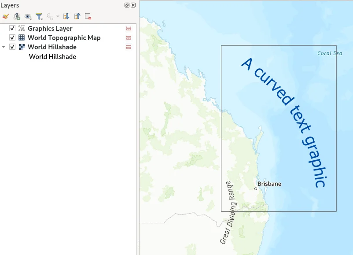Collapse the World Hillshade tree arrow
The width and height of the screenshot is (353, 255).
coord(4,47)
